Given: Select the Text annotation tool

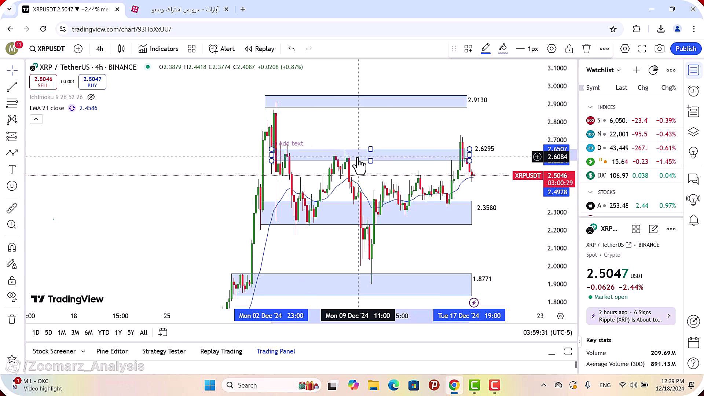Looking at the screenshot, I should (x=12, y=169).
